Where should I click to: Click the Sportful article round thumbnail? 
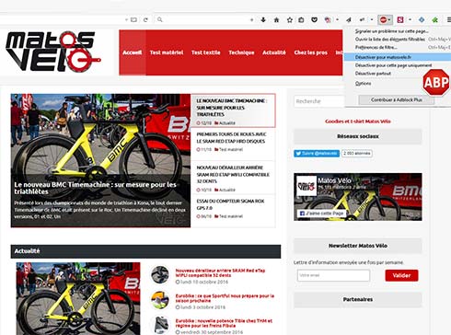pos(160,300)
